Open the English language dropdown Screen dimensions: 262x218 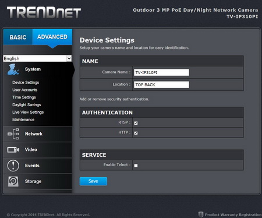point(37,58)
